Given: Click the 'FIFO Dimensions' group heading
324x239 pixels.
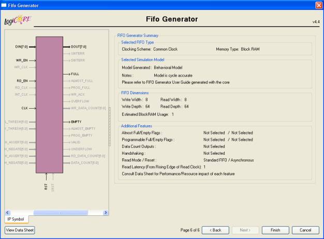Looking at the screenshot, I should 135,93.
